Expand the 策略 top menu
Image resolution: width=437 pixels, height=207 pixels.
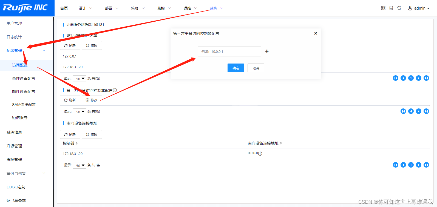(138, 8)
